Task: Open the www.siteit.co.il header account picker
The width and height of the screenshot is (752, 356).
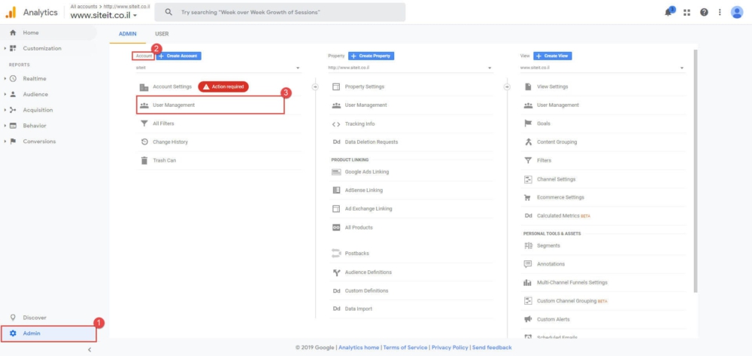Action: [104, 15]
